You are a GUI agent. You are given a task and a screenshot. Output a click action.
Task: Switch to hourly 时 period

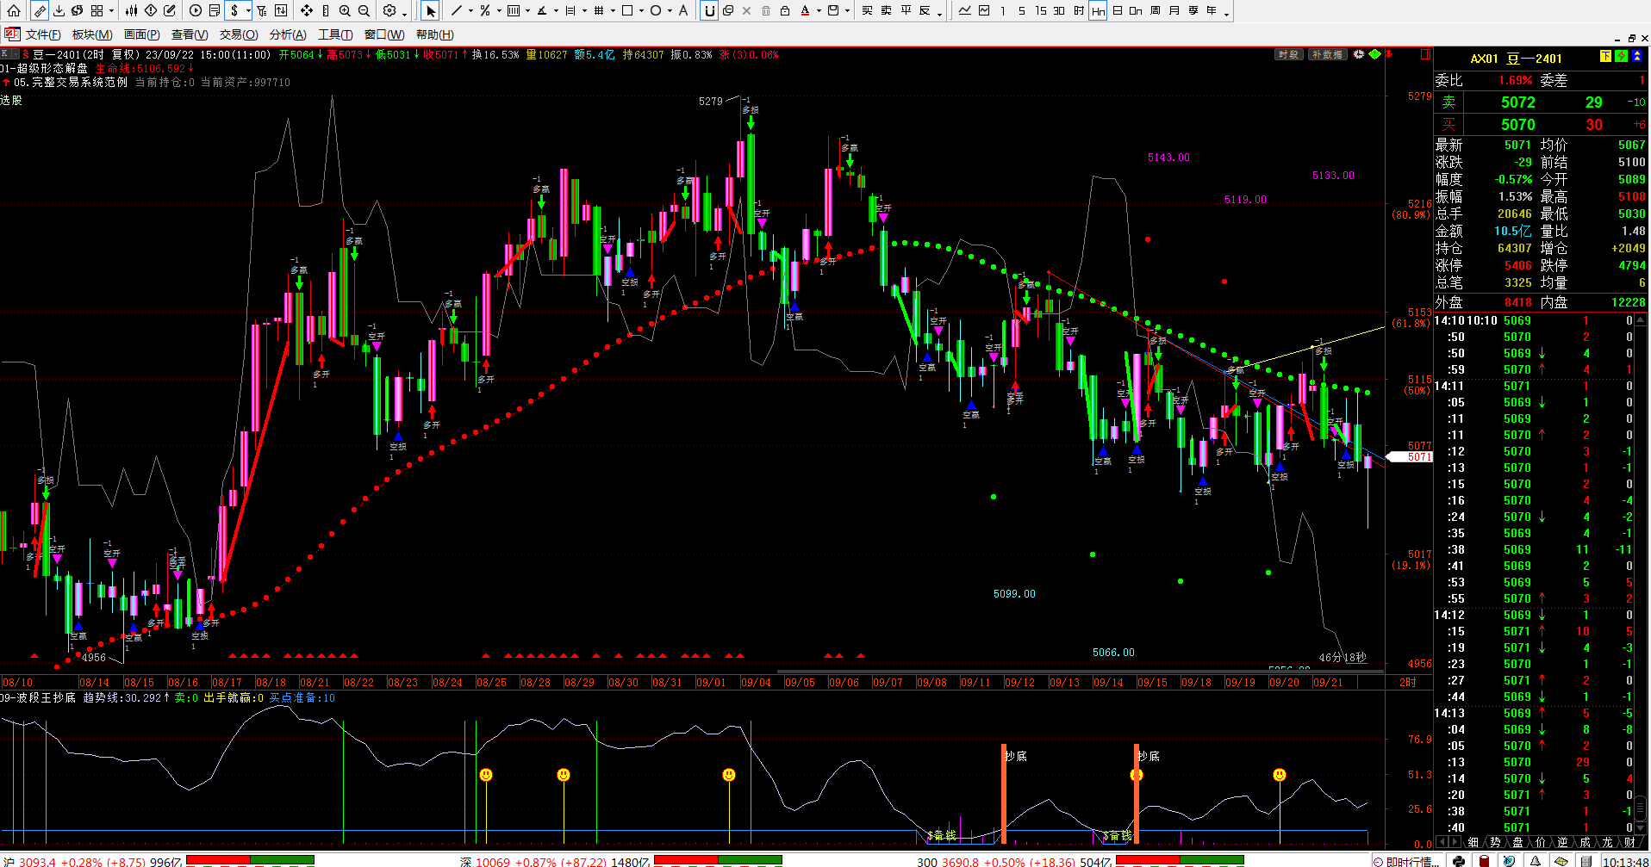pyautogui.click(x=1079, y=10)
